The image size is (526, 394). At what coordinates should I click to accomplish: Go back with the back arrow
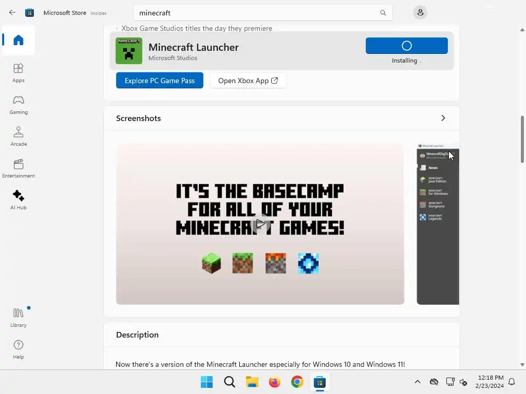coord(12,13)
